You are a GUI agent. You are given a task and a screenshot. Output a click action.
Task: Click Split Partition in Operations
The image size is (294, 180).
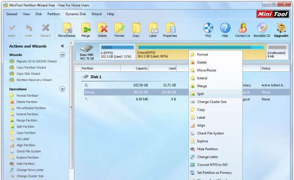(26, 127)
